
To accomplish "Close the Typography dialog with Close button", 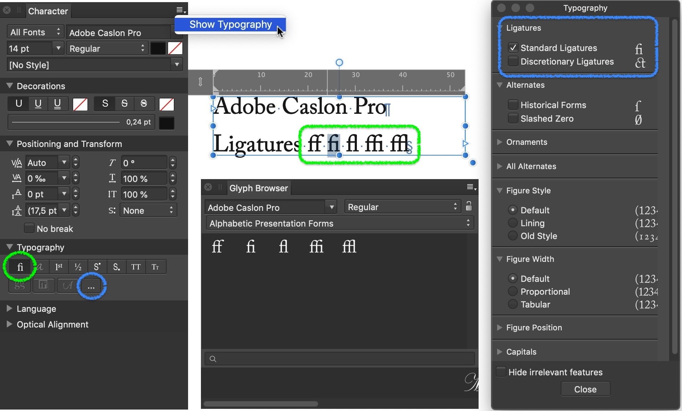I will tap(585, 389).
